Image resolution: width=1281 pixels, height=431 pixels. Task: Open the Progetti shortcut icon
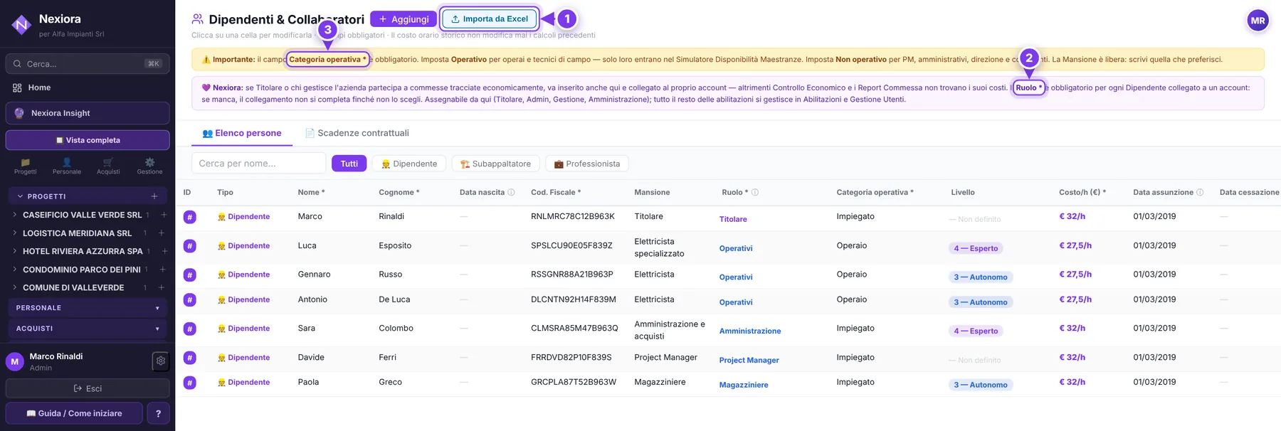tap(26, 166)
